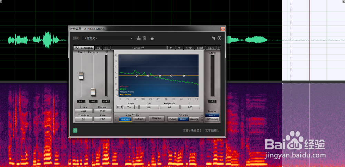The height and width of the screenshot is (167, 345).
Task: Toggle noise profile Learning mode
Action: coord(126,119)
